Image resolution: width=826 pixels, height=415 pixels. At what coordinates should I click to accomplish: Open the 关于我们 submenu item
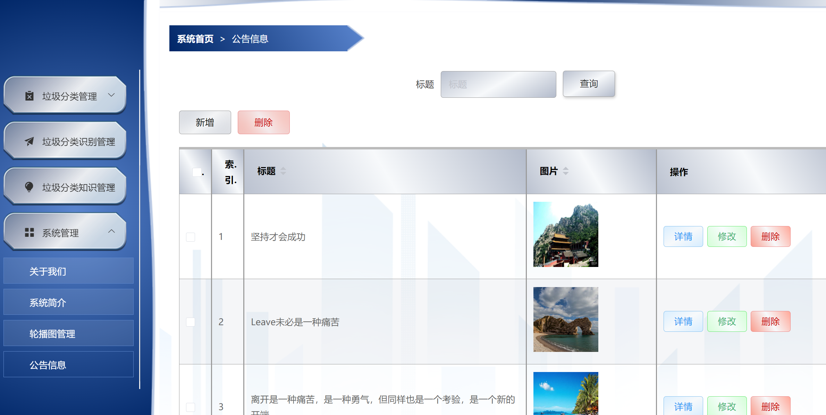[68, 271]
